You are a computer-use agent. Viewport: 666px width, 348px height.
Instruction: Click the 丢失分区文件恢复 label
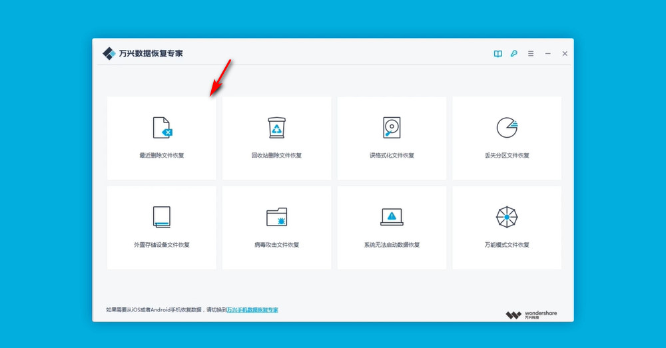[507, 155]
